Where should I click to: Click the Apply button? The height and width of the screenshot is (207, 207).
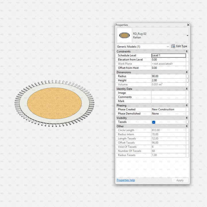click(180, 180)
